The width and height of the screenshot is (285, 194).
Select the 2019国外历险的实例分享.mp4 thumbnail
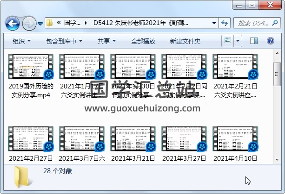point(31,66)
